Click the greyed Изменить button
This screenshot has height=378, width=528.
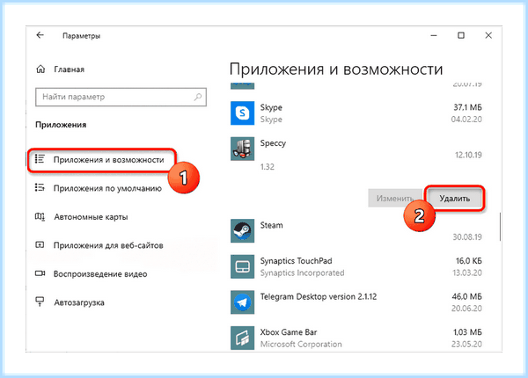(394, 199)
